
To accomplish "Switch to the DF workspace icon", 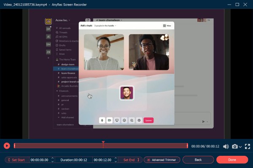I will click(48, 29).
